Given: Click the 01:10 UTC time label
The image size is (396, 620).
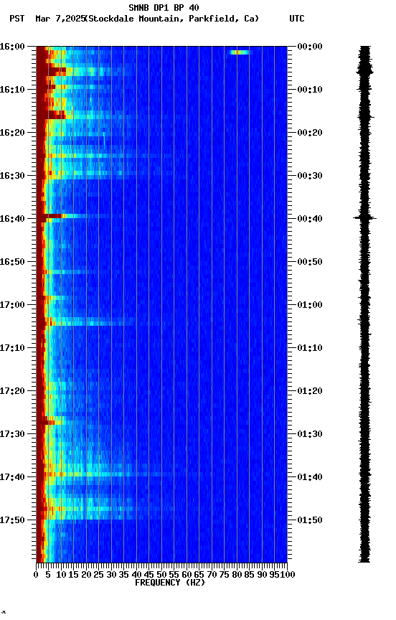Looking at the screenshot, I should click(310, 348).
